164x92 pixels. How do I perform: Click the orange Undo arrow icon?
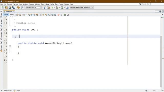(x=18, y=7)
